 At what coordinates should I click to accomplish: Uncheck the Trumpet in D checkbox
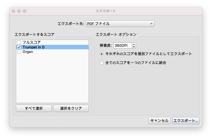(19, 47)
